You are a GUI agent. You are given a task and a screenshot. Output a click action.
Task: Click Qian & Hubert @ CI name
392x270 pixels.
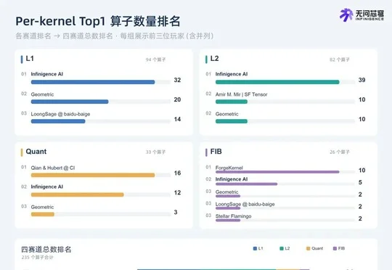click(53, 168)
